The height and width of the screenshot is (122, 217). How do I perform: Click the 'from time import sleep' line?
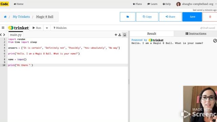point(22,42)
